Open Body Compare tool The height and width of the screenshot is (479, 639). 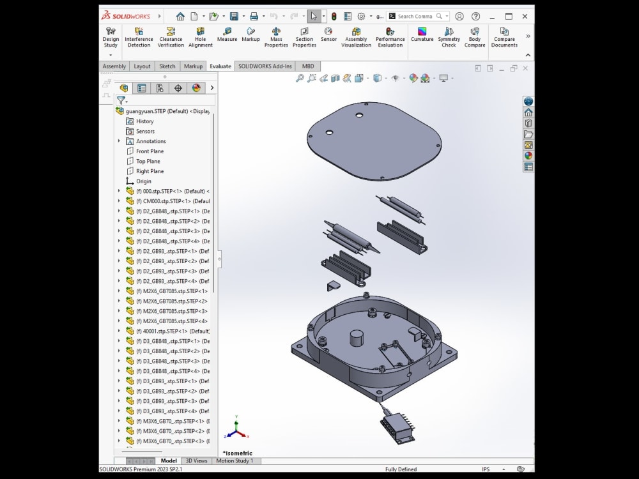pyautogui.click(x=475, y=38)
